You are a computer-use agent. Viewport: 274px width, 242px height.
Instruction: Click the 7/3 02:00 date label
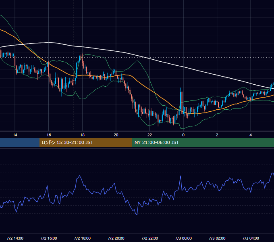217,238
